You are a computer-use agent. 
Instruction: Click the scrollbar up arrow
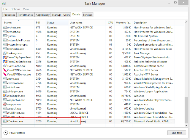(186, 22)
